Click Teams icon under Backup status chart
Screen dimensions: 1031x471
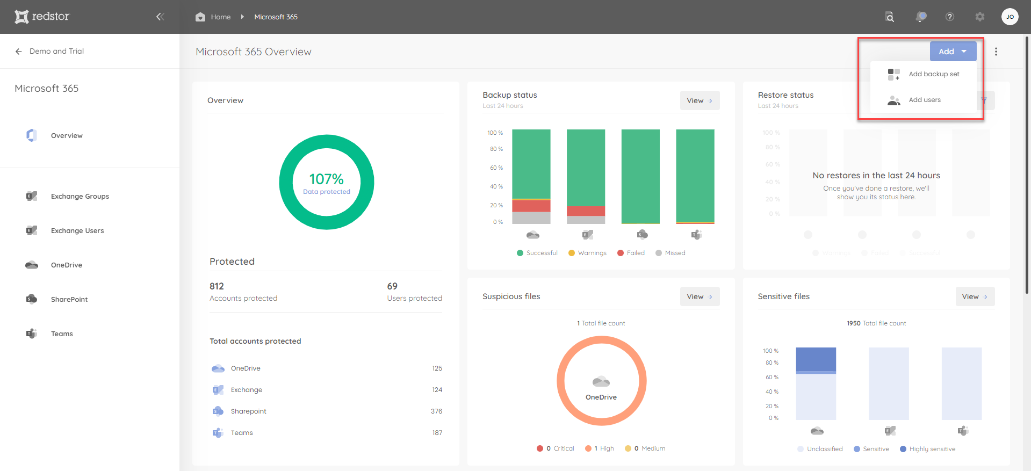(696, 235)
